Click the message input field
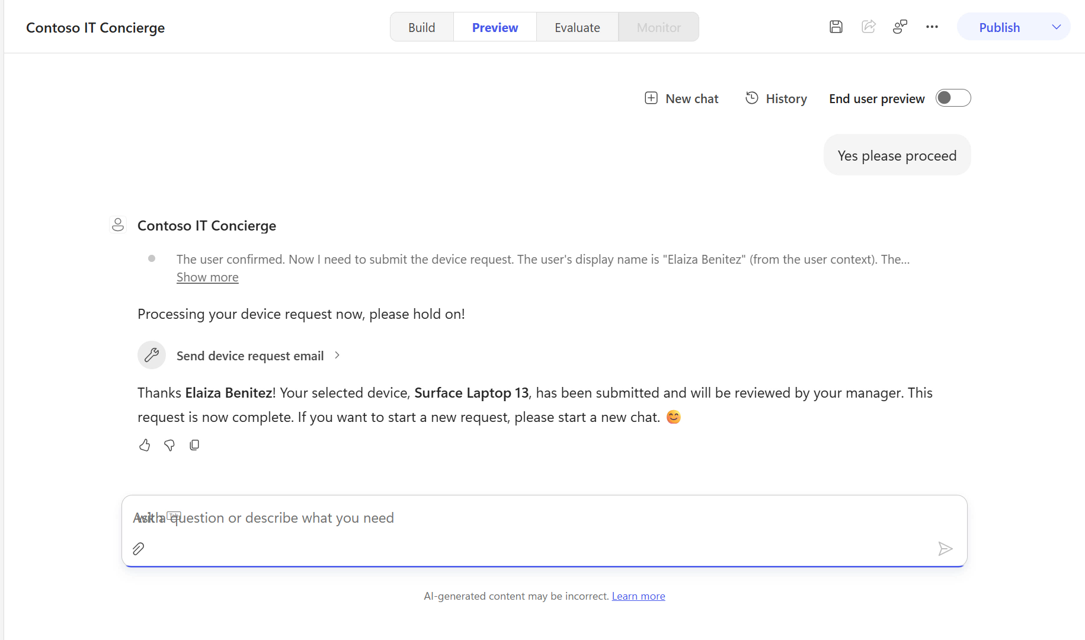Image resolution: width=1085 pixels, height=640 pixels. [x=544, y=518]
